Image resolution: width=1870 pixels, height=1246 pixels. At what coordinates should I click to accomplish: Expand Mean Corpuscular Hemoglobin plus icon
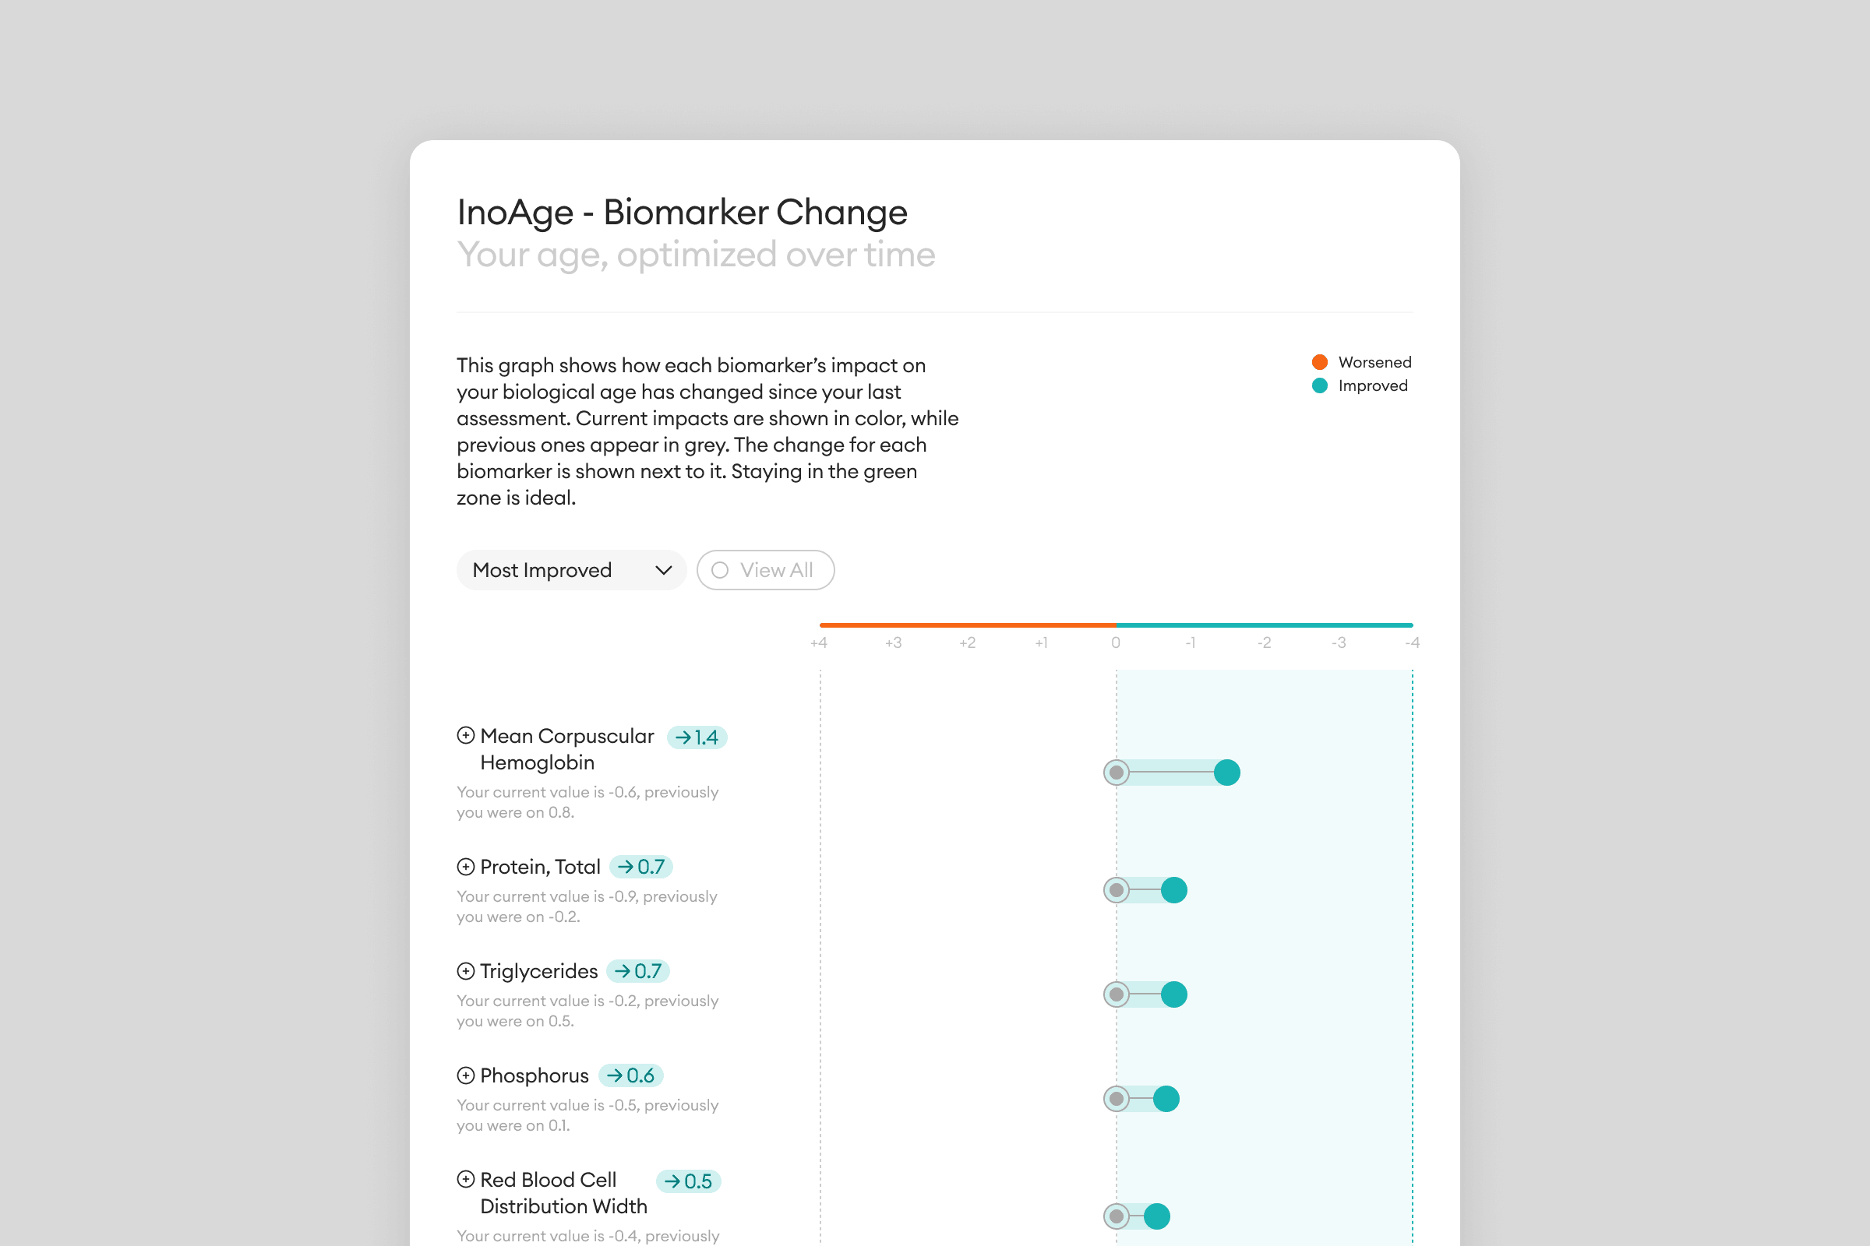point(466,735)
